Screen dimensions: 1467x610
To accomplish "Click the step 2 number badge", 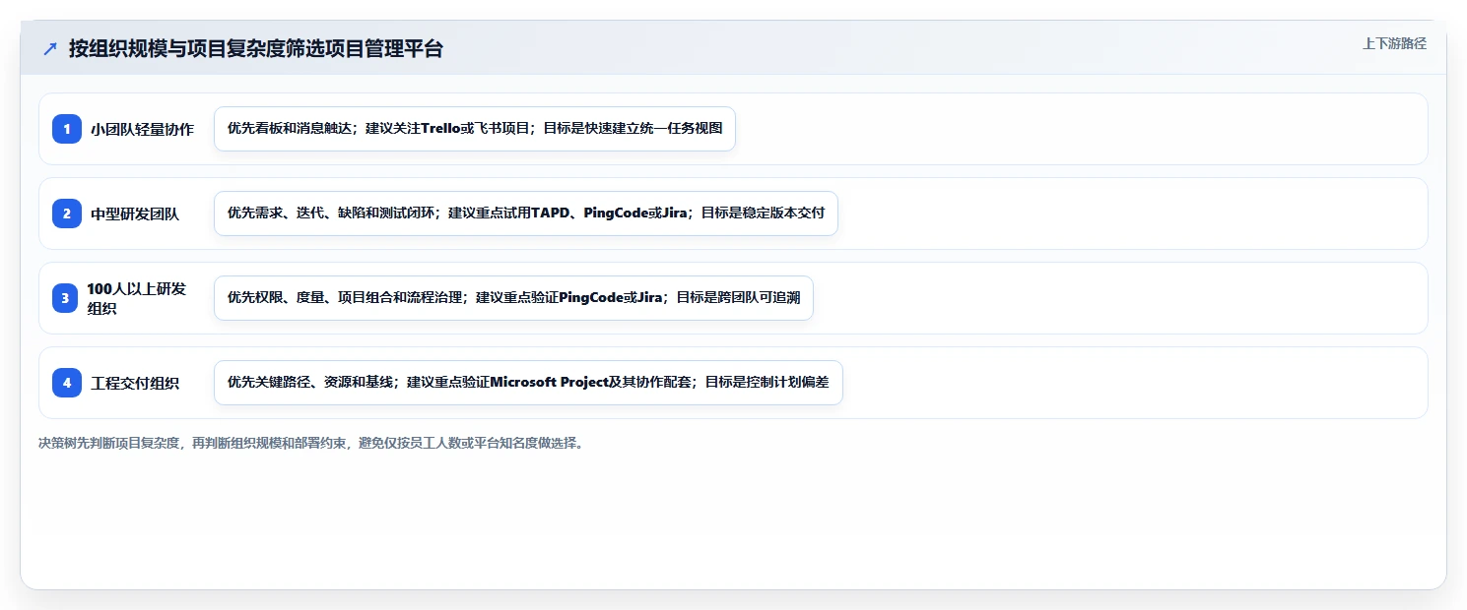I will [67, 213].
